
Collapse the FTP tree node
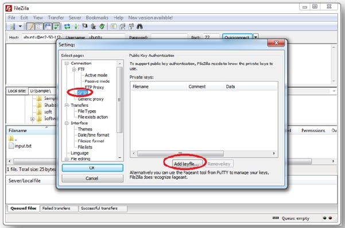tap(74, 69)
